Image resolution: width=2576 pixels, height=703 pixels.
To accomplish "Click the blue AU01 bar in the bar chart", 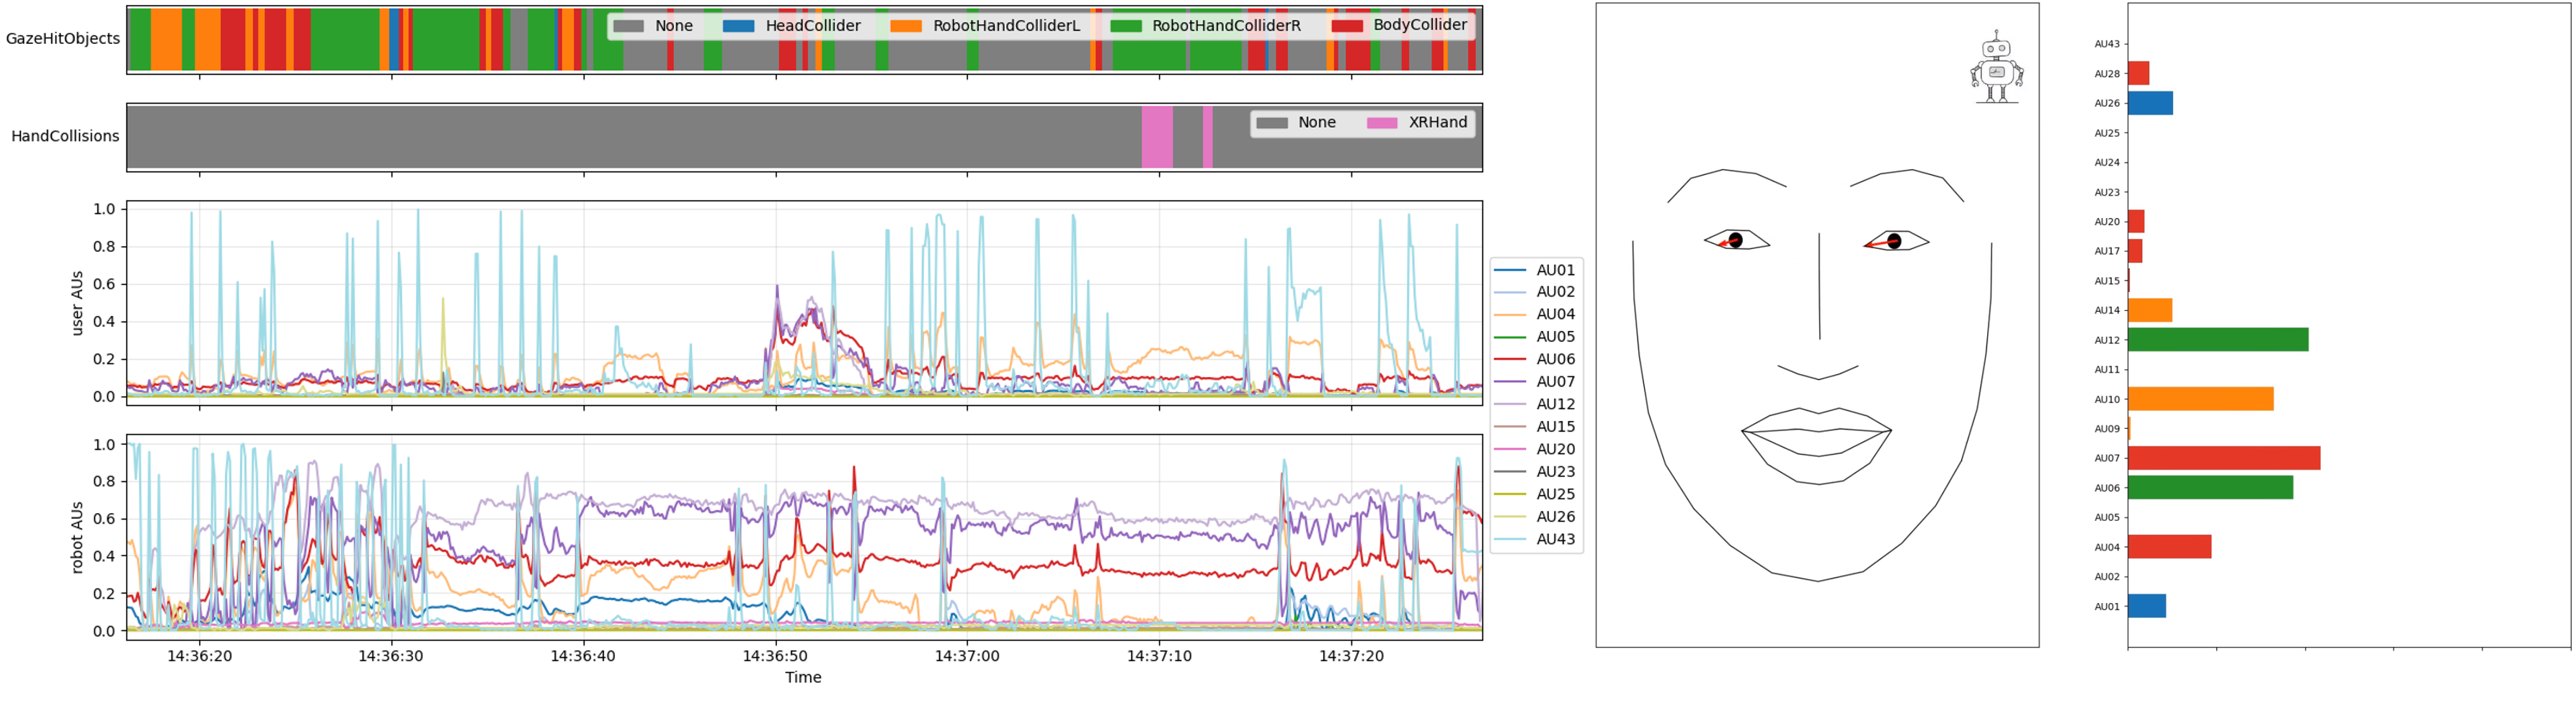I will pos(2146,606).
